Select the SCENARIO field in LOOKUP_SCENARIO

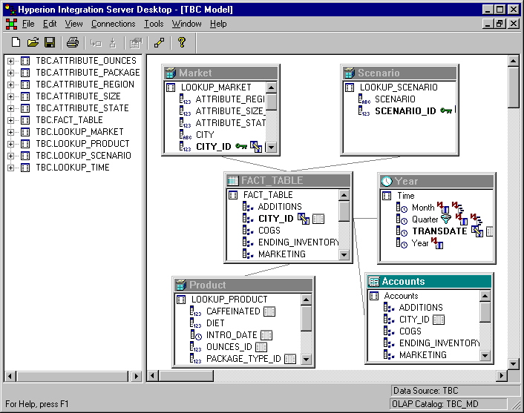click(395, 99)
